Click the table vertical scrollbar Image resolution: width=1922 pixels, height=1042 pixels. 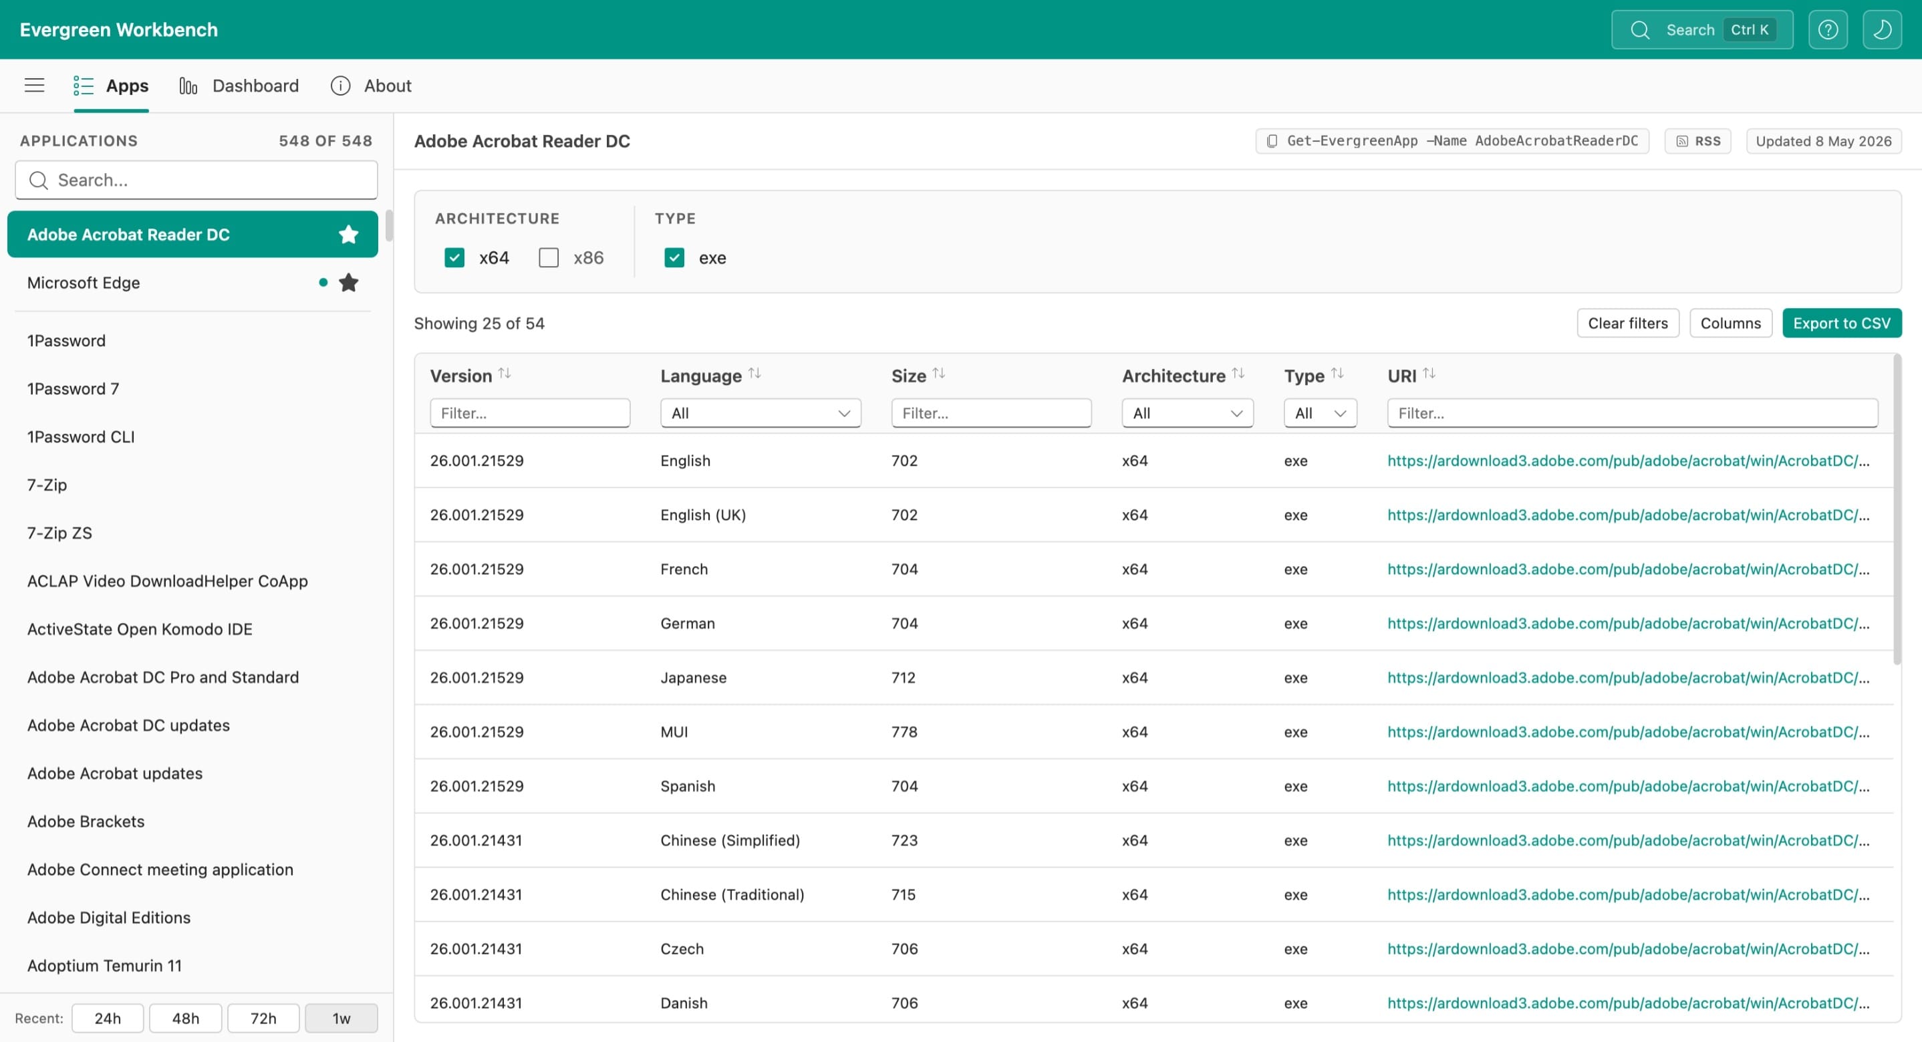(x=1897, y=509)
